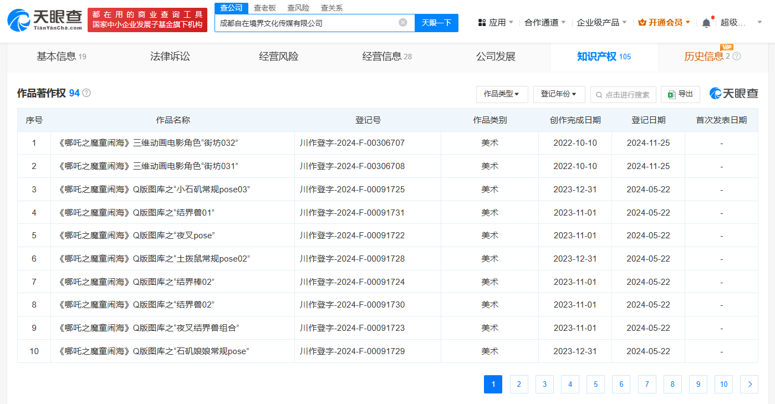Go to page 3
This screenshot has width=775, height=404.
point(544,385)
